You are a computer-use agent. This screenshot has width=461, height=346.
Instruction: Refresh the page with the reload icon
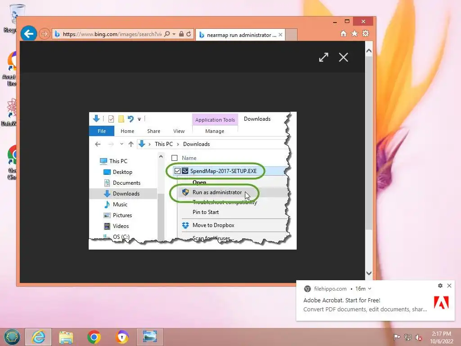(x=189, y=34)
